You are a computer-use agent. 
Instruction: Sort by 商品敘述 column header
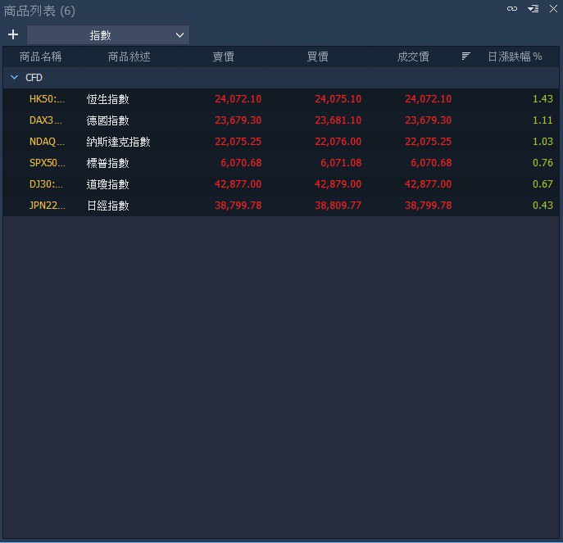129,57
